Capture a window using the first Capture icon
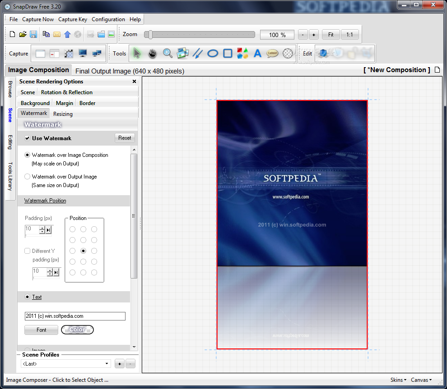447x389 pixels. point(40,54)
